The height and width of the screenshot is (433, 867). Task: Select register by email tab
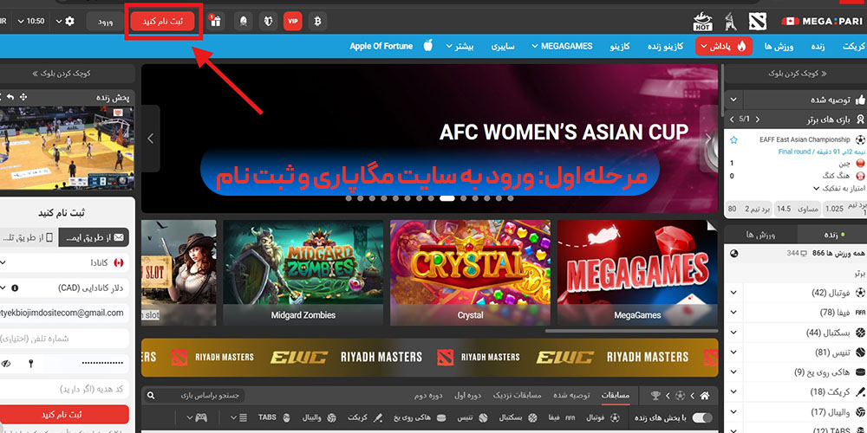[94, 237]
